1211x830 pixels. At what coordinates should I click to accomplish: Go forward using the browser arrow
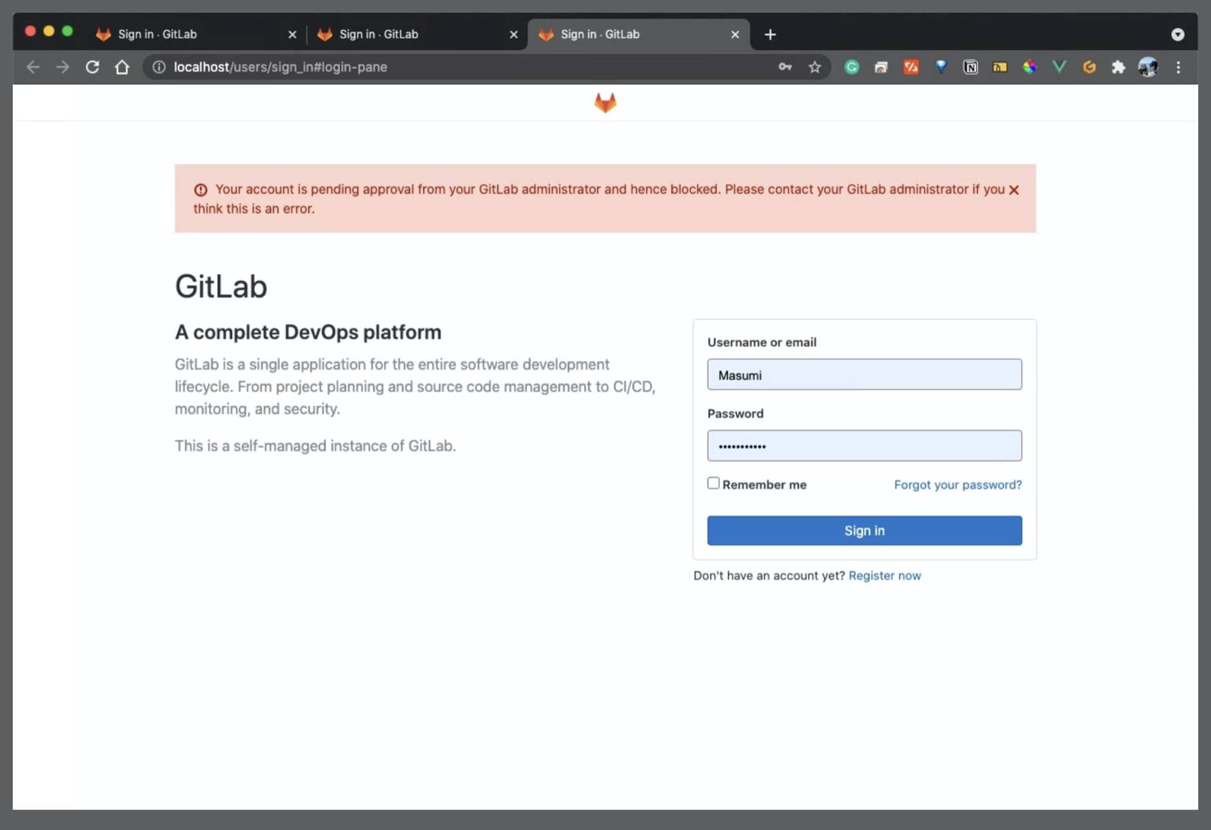[x=62, y=67]
